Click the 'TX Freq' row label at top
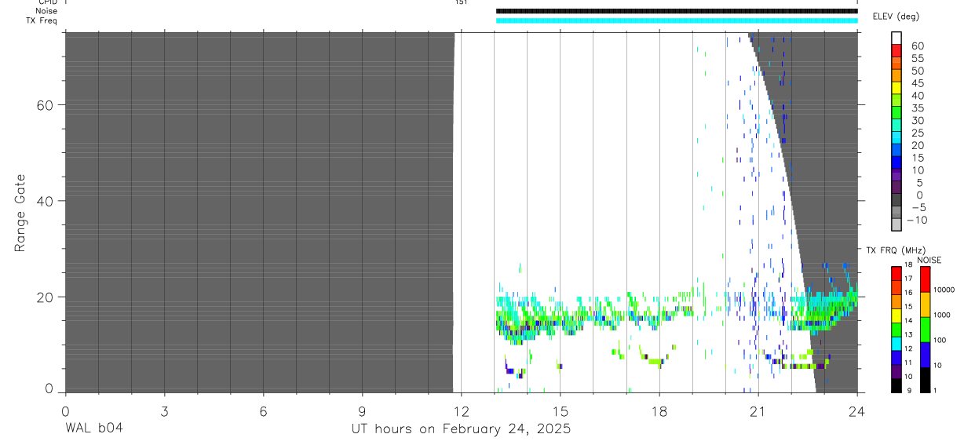Image resolution: width=964 pixels, height=445 pixels. coord(42,20)
